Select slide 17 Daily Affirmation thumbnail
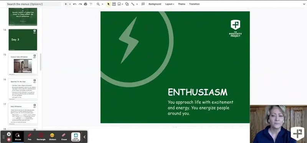Screen dimensions: 307x143 click(23, 114)
